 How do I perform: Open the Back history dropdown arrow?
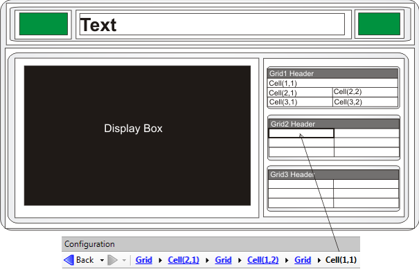102,260
